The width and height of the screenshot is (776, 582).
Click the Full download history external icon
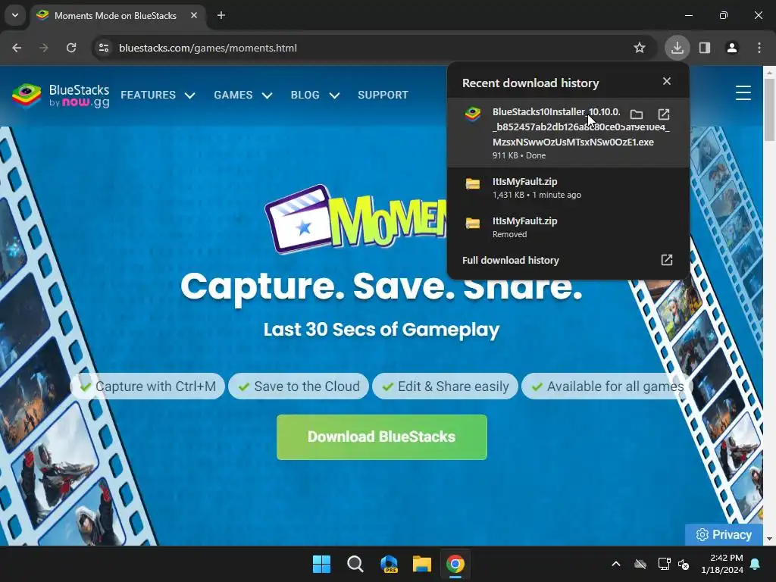[667, 261]
